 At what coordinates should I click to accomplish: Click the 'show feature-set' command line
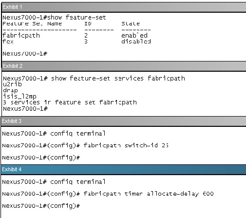(54, 17)
